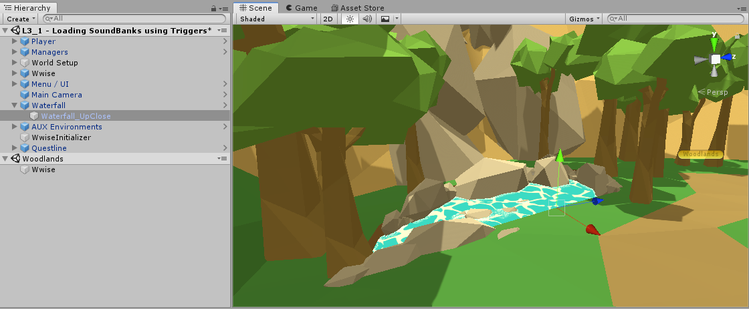
Task: Click the Create button in Hierarchy
Action: (21, 19)
